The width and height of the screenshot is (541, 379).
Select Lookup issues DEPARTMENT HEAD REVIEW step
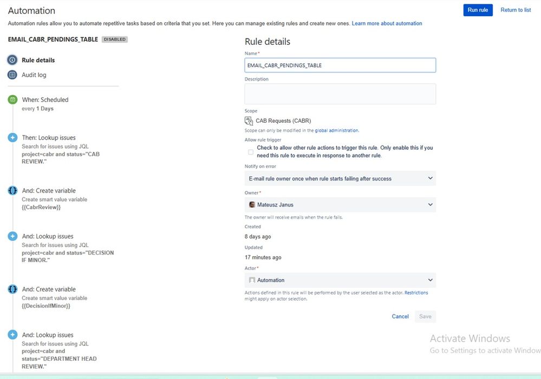coord(60,350)
